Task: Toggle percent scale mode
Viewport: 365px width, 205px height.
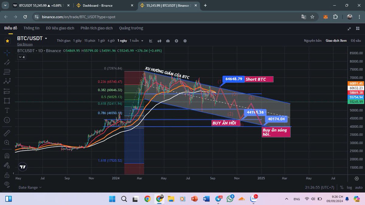Action: pos(342,188)
